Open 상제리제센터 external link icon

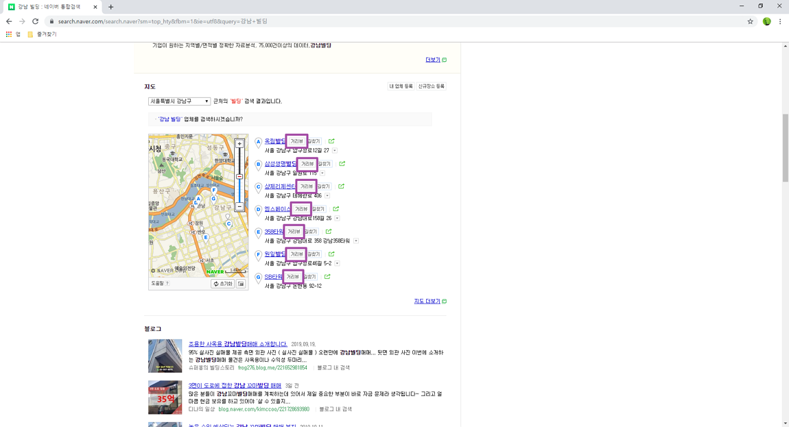(341, 186)
